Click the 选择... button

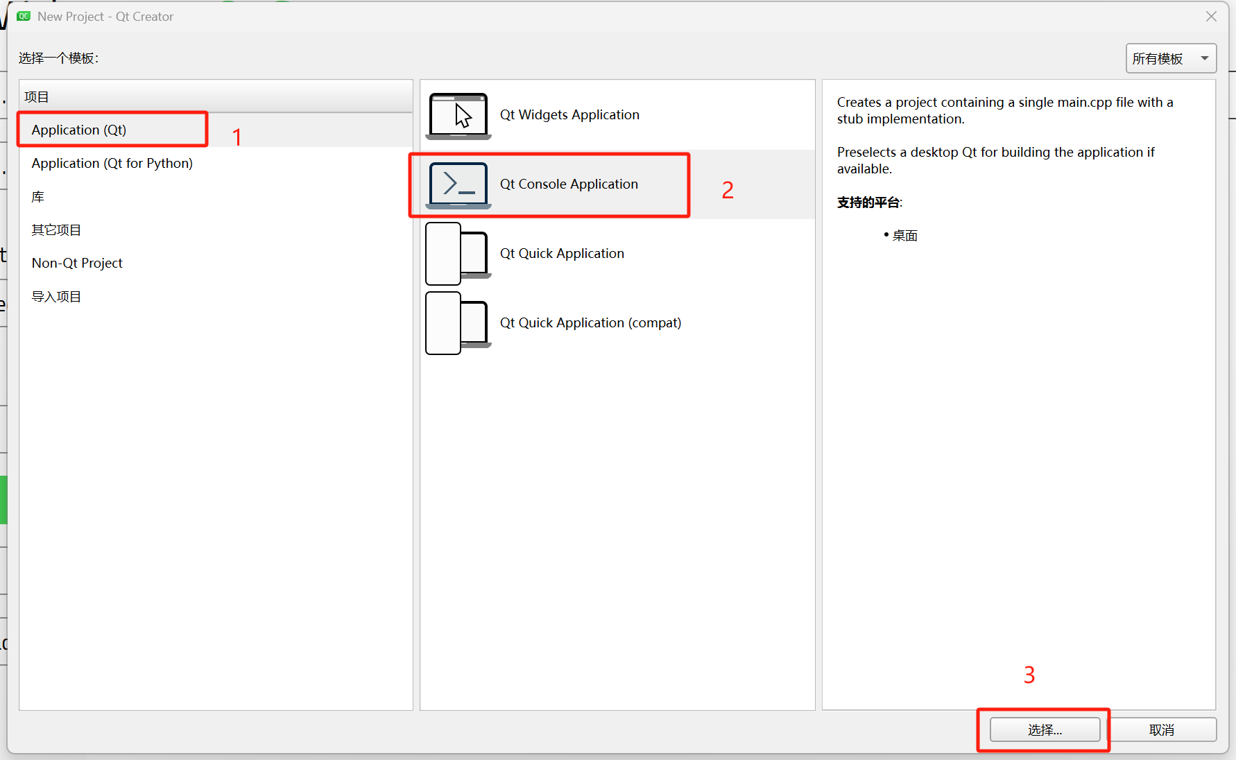[1044, 729]
